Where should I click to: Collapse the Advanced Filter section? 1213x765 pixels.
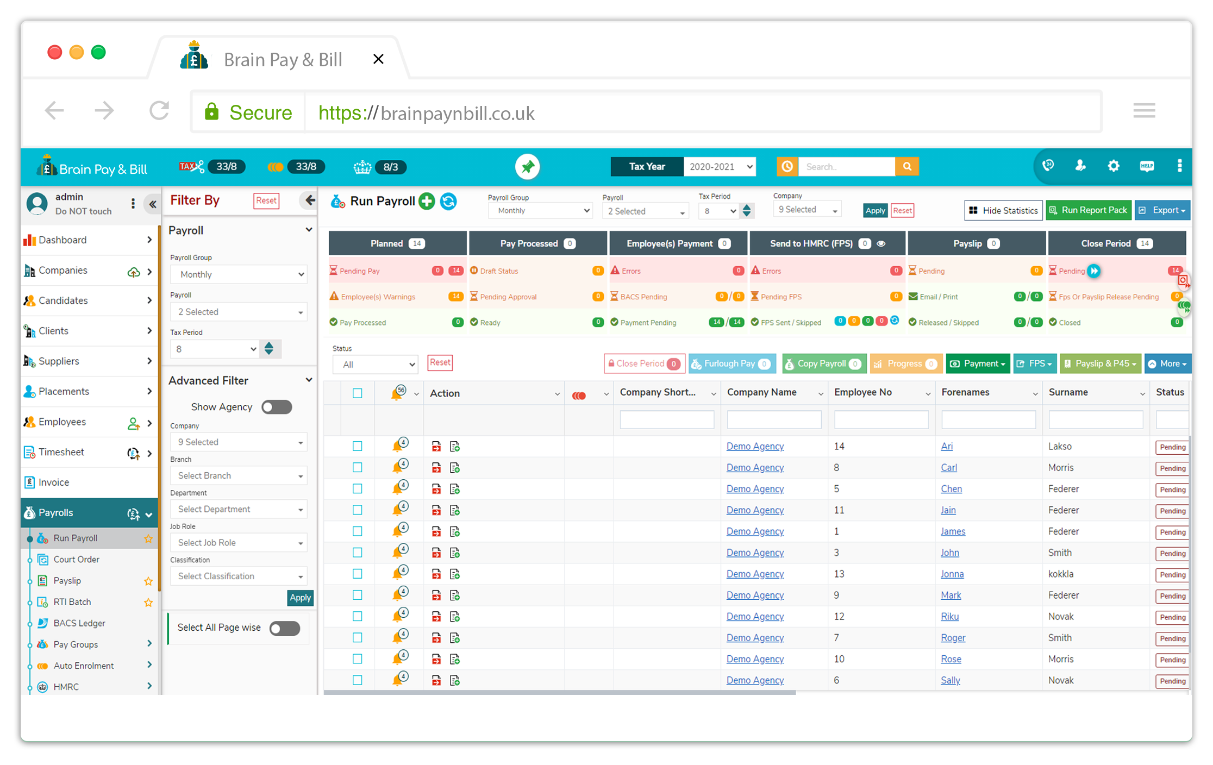tap(309, 380)
